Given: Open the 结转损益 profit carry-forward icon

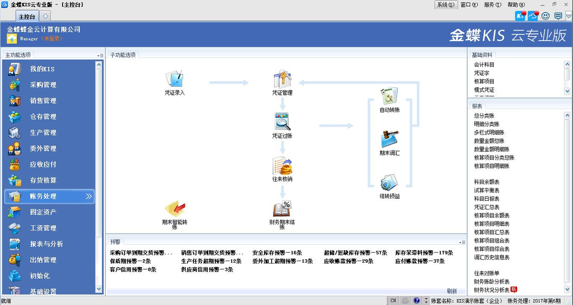Looking at the screenshot, I should point(390,183).
